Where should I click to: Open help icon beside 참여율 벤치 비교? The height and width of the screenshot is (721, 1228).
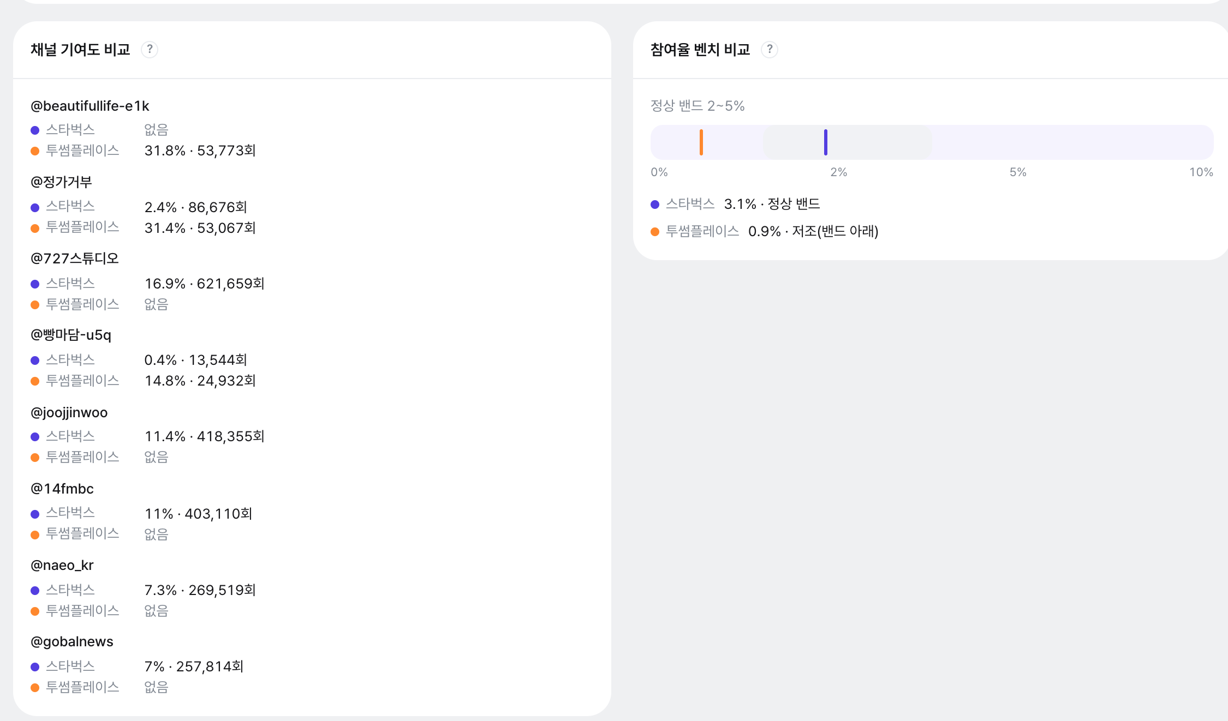pyautogui.click(x=770, y=50)
